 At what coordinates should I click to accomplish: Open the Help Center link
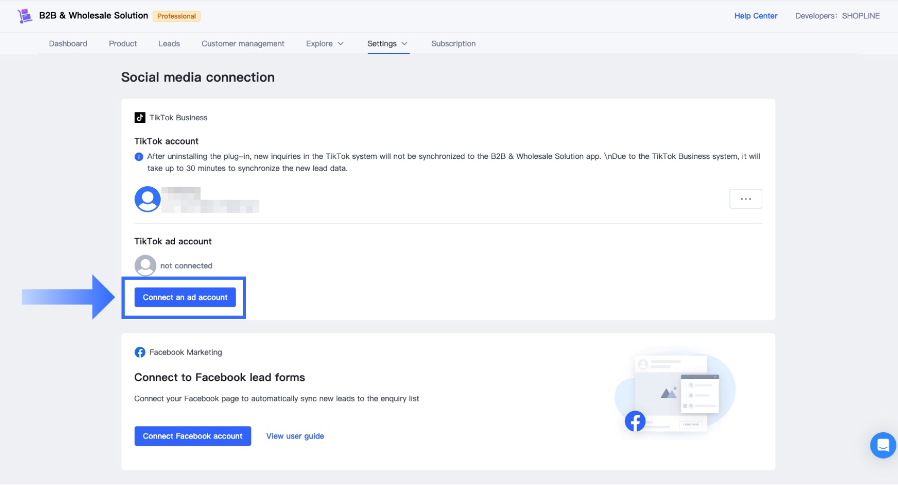[755, 16]
